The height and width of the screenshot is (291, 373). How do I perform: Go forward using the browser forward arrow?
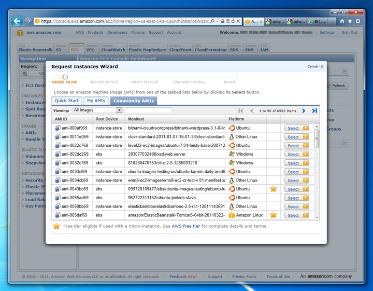(x=28, y=21)
